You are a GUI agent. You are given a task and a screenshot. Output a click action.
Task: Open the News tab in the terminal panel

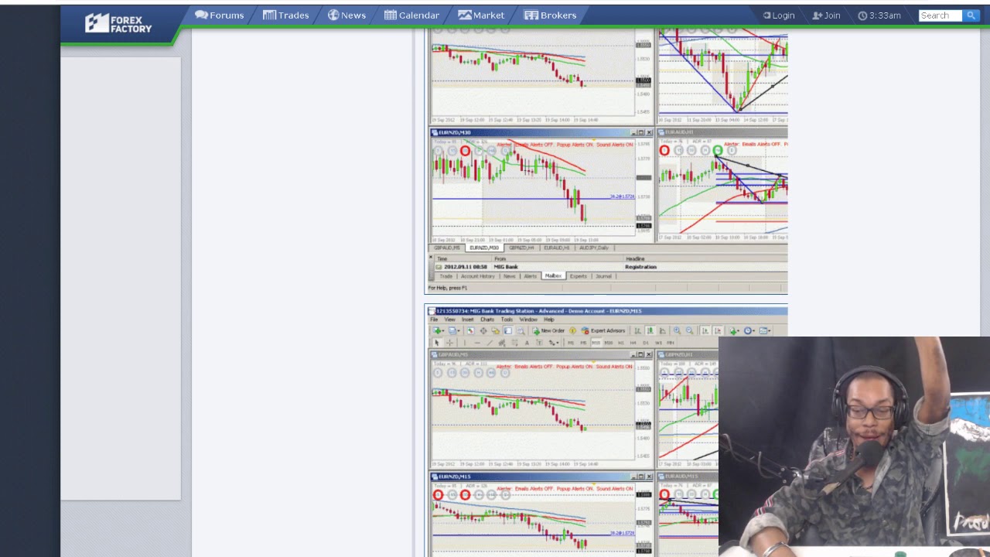point(509,276)
